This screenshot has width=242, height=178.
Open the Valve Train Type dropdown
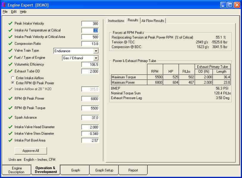pos(96,51)
